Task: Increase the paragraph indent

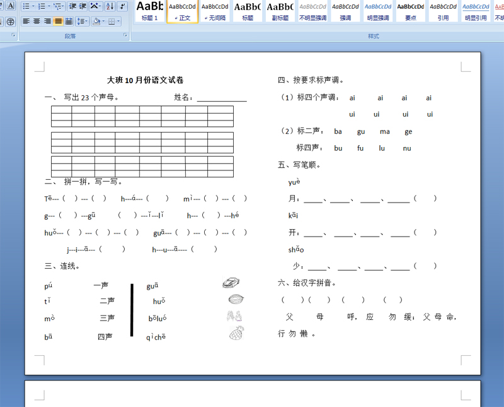Action: (83, 6)
